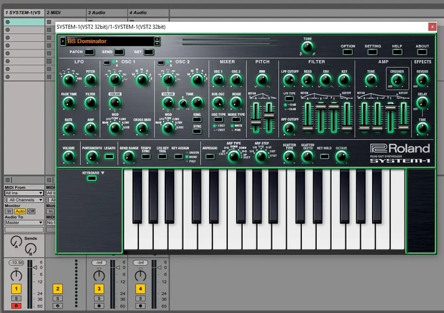Adjust the LPF CUTOFF knob

coord(289,80)
